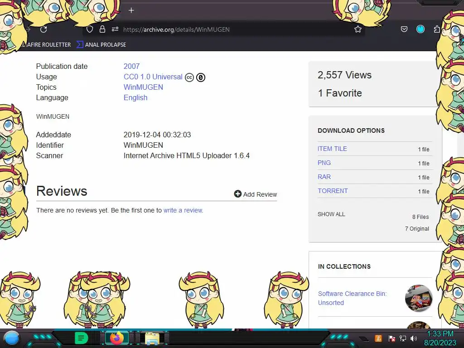Open the volume speaker tray icon
Screen dimensions: 464x348
(x=414, y=338)
